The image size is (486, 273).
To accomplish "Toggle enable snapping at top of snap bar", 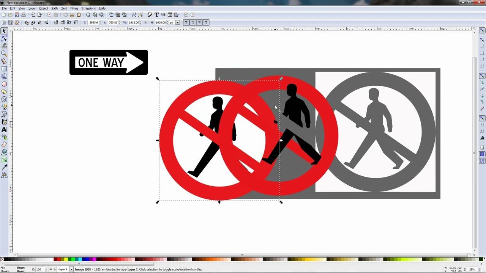I will [x=482, y=31].
